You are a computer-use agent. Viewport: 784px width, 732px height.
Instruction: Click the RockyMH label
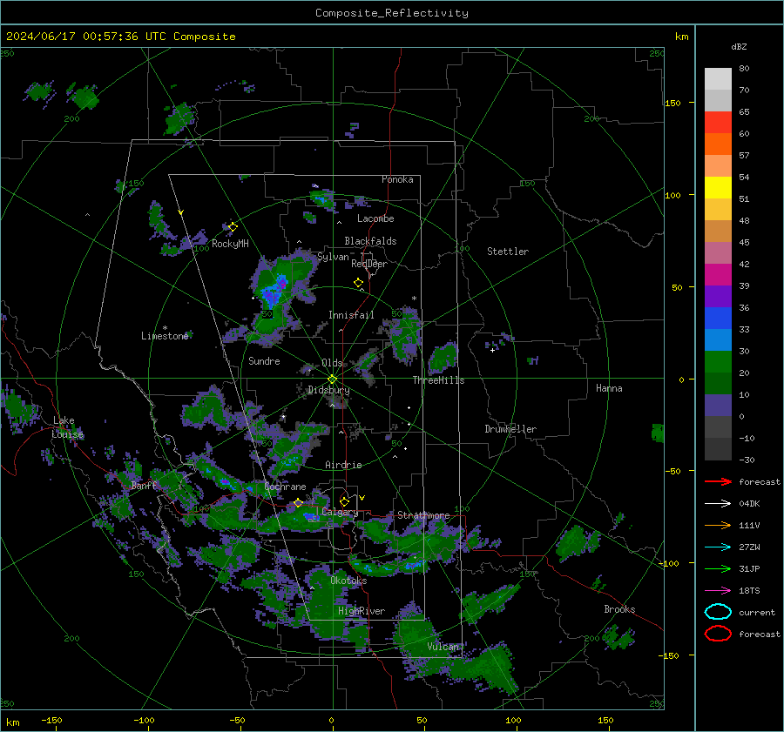(x=230, y=244)
